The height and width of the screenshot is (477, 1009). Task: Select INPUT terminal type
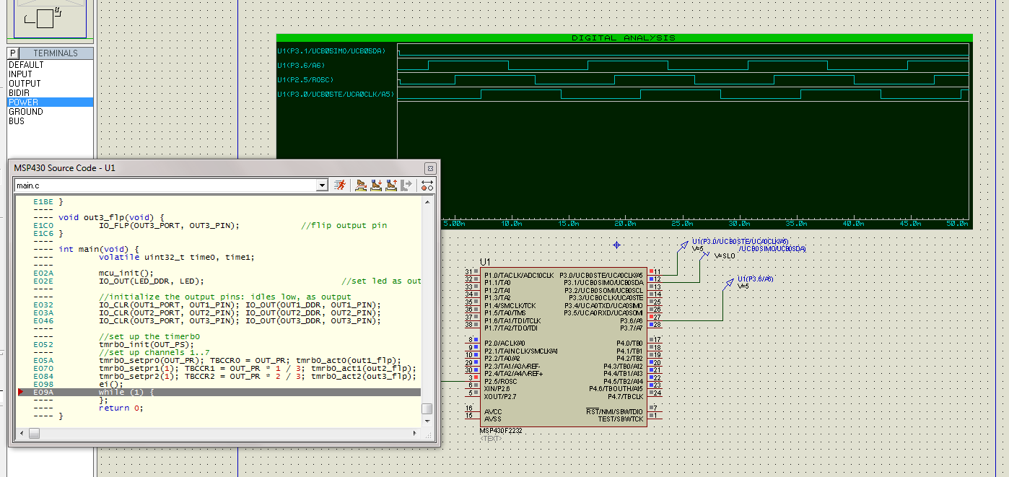click(x=20, y=74)
